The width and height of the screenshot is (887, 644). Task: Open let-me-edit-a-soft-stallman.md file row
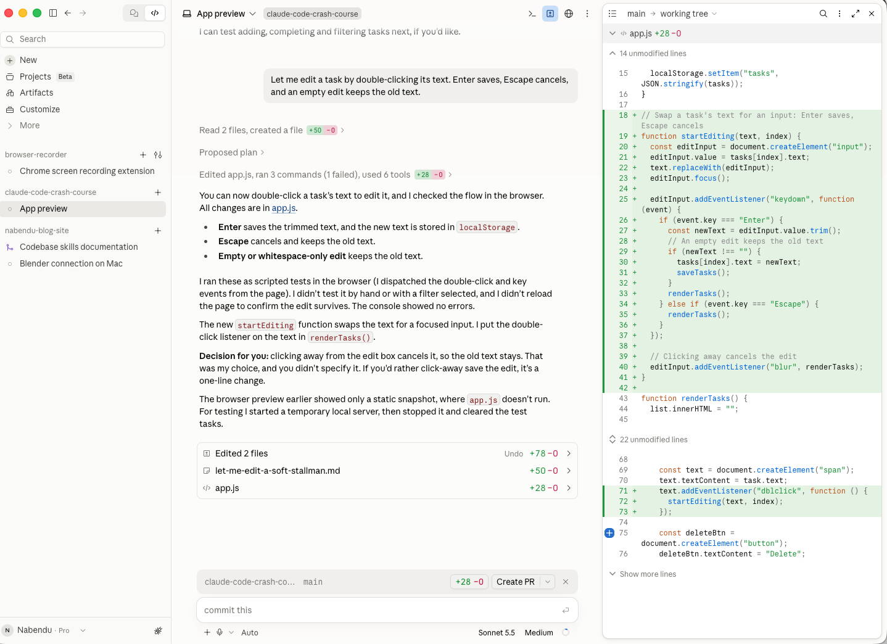coord(387,471)
